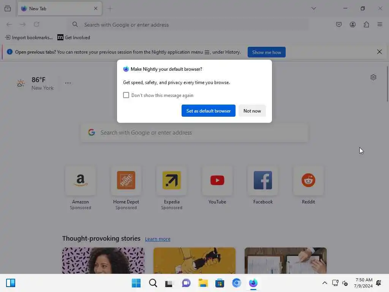389x292 pixels.
Task: Open File Explorer from taskbar
Action: point(203,283)
